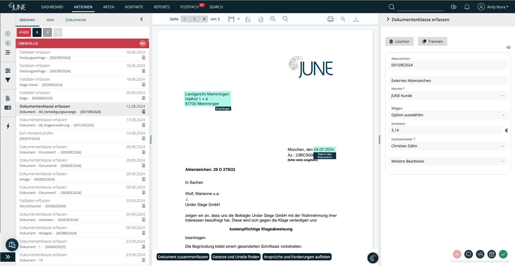515x266 pixels.
Task: Zoom in on the document
Action: point(273,19)
